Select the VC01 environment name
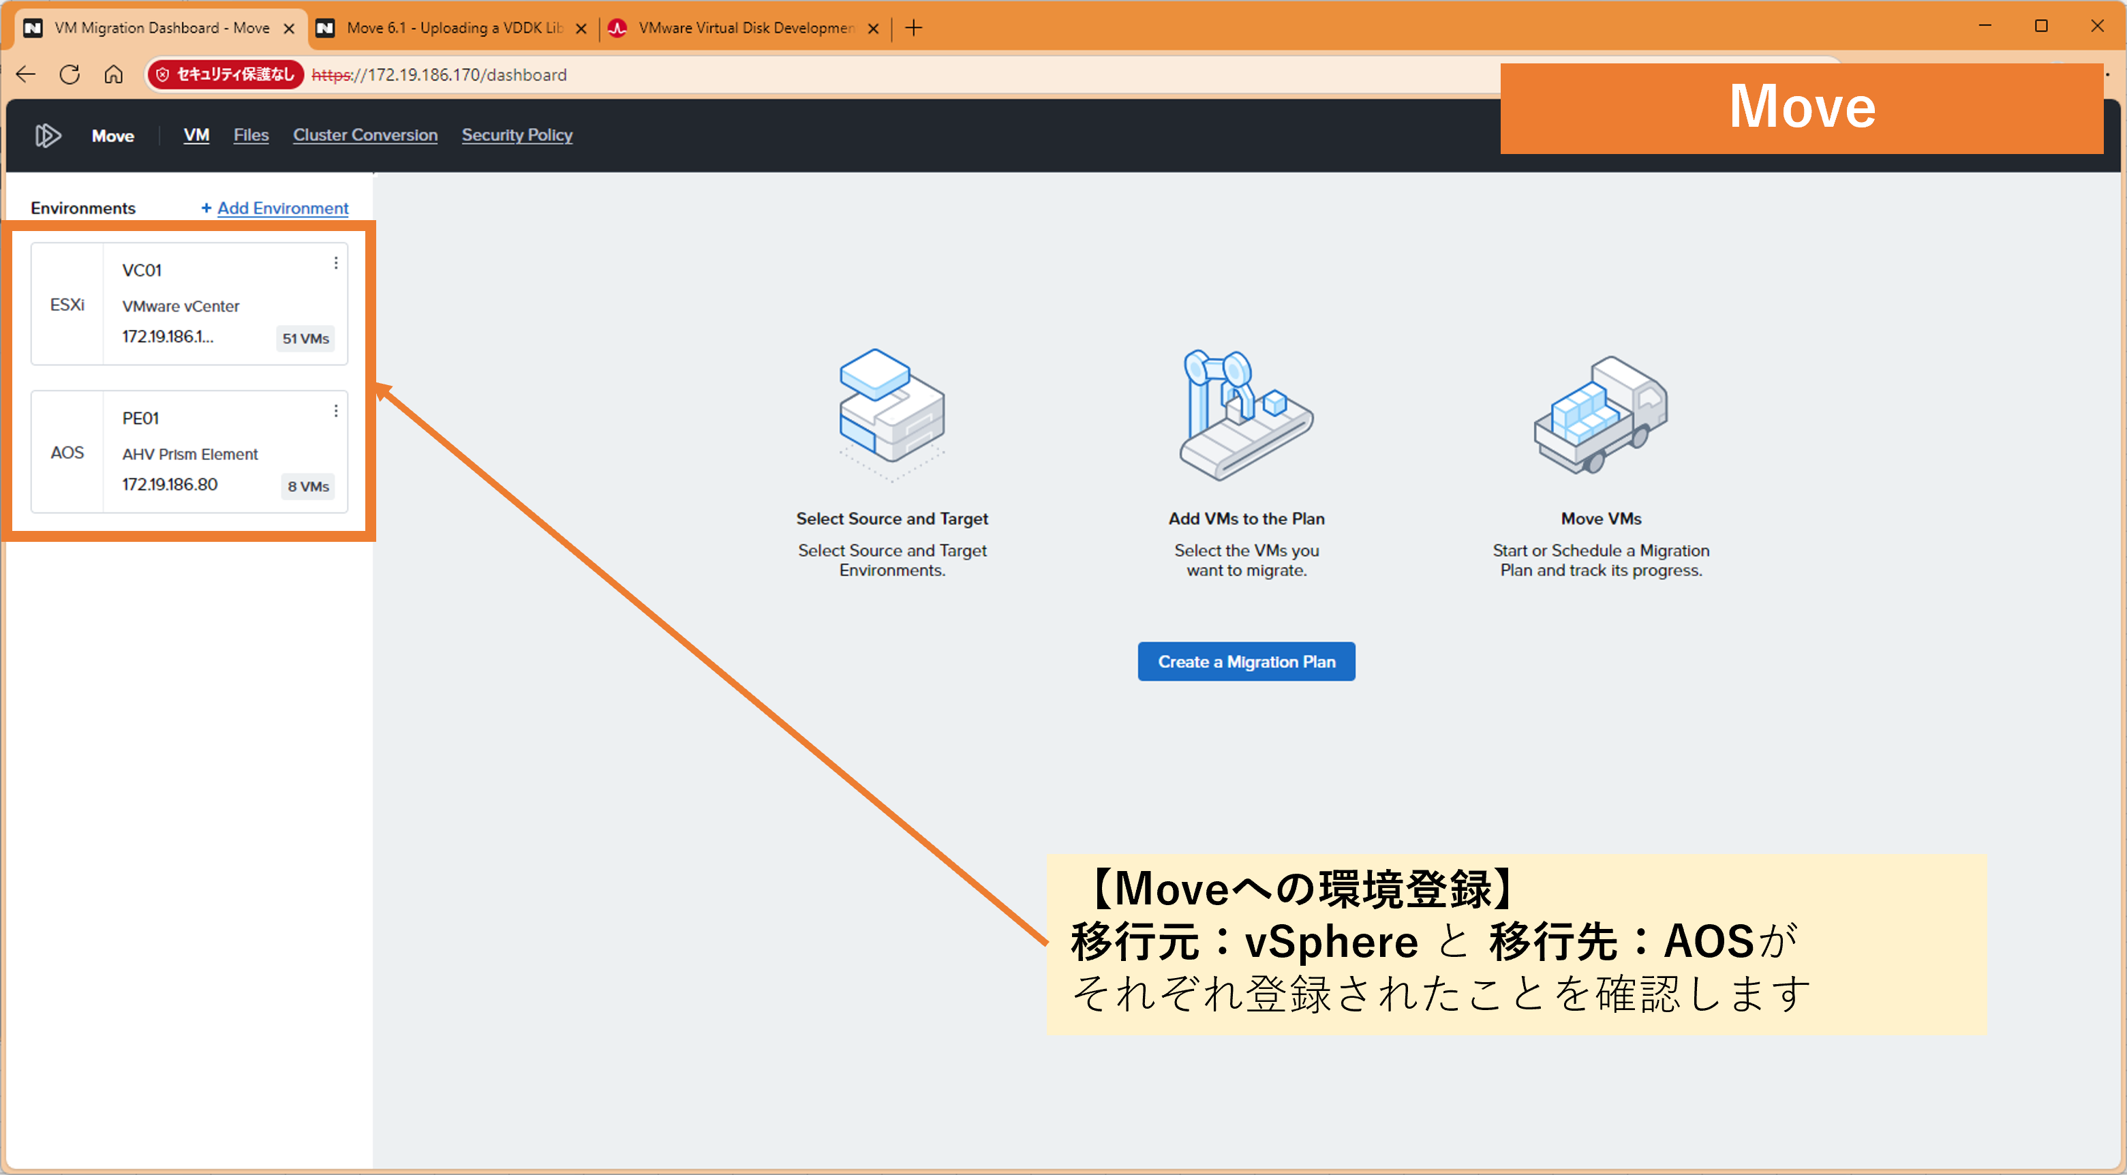The height and width of the screenshot is (1175, 2127). pyautogui.click(x=142, y=270)
